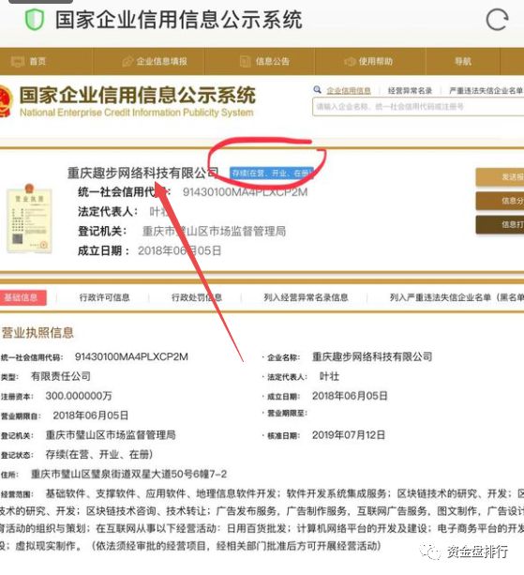
Task: Click the 注册资本 value 300.000000万
Action: click(x=79, y=396)
